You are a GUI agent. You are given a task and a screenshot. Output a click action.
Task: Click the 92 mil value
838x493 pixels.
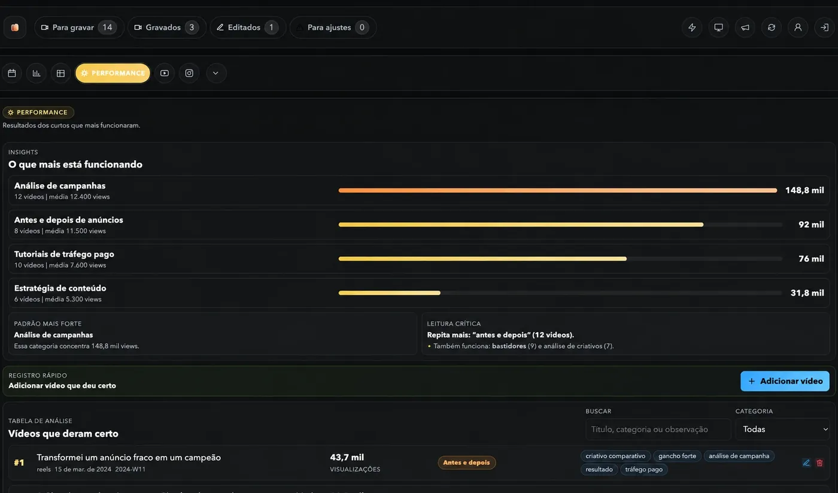[811, 224]
